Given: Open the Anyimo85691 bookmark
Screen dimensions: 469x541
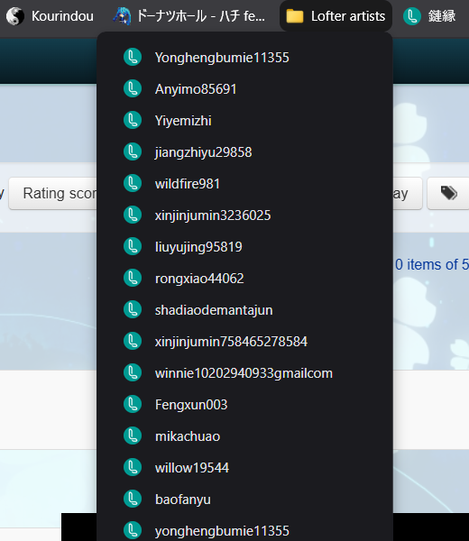Looking at the screenshot, I should [x=244, y=88].
